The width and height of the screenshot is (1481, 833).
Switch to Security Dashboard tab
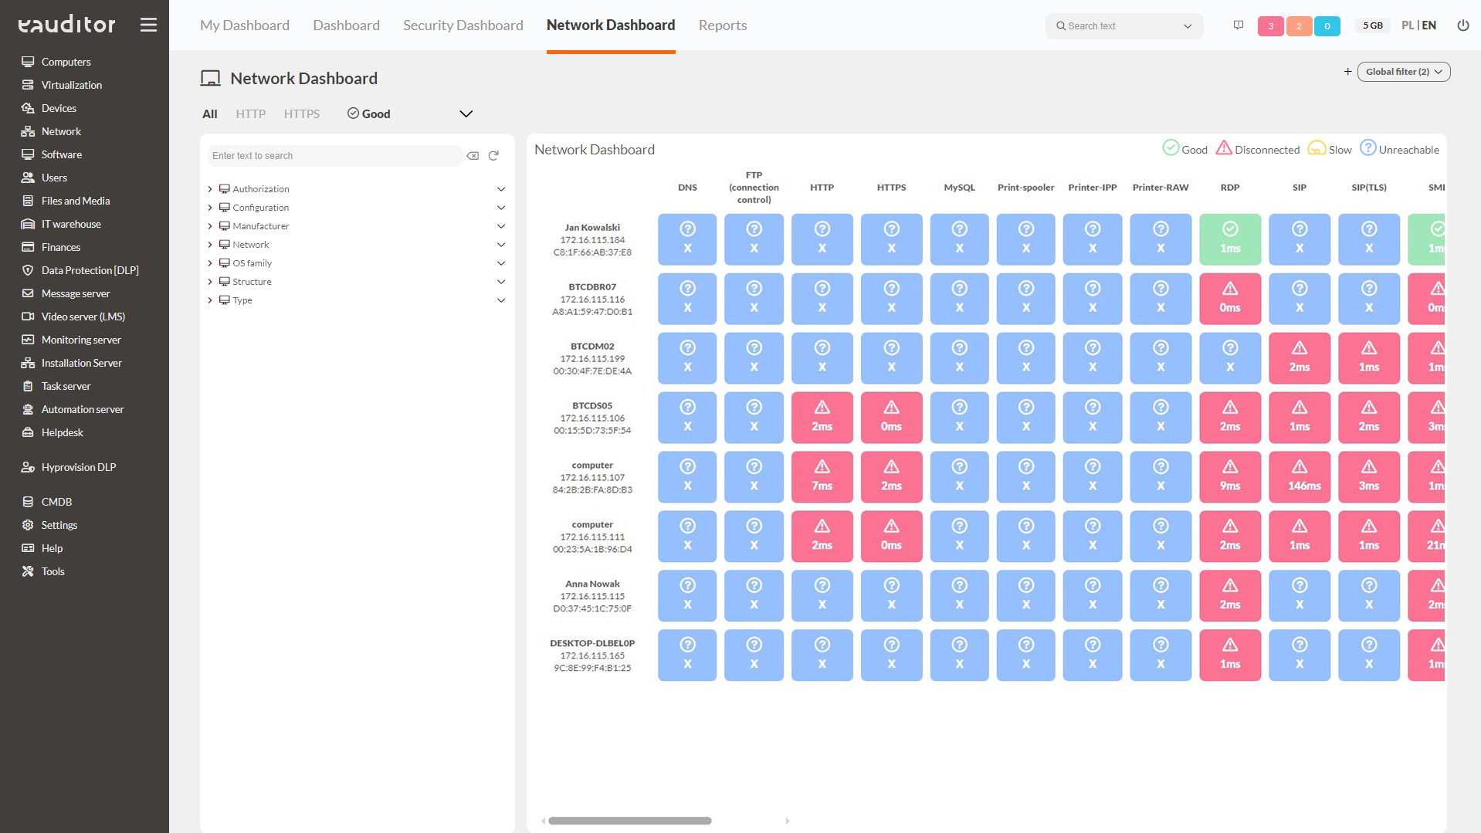pyautogui.click(x=463, y=25)
